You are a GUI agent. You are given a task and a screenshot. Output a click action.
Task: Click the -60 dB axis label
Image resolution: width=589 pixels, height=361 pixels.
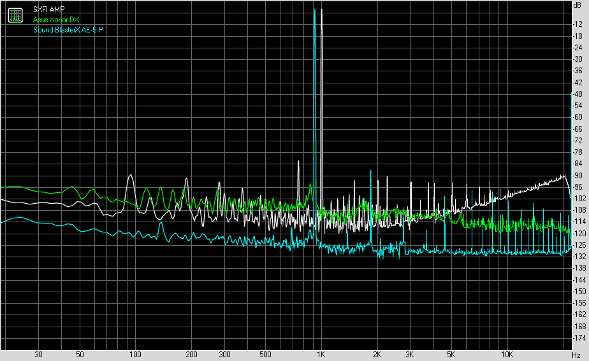578,117
